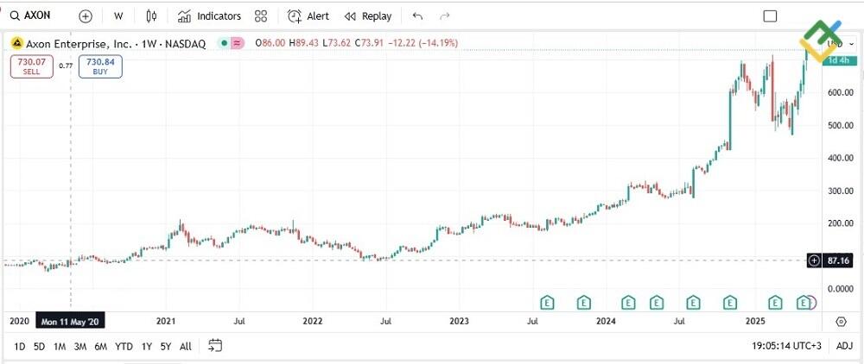Screen dimensions: 864x364
Task: Open the go-to-date calendar icon
Action: 215,346
